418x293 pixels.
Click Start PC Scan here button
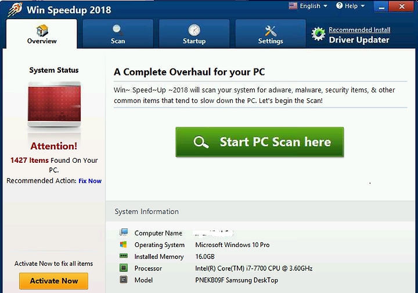(260, 142)
